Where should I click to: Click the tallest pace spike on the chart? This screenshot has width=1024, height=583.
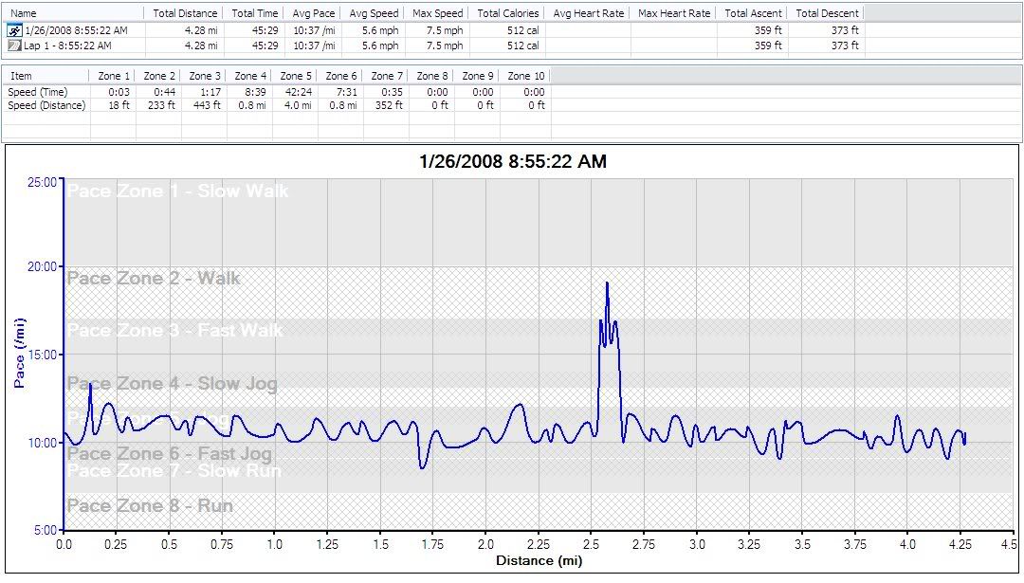click(607, 283)
